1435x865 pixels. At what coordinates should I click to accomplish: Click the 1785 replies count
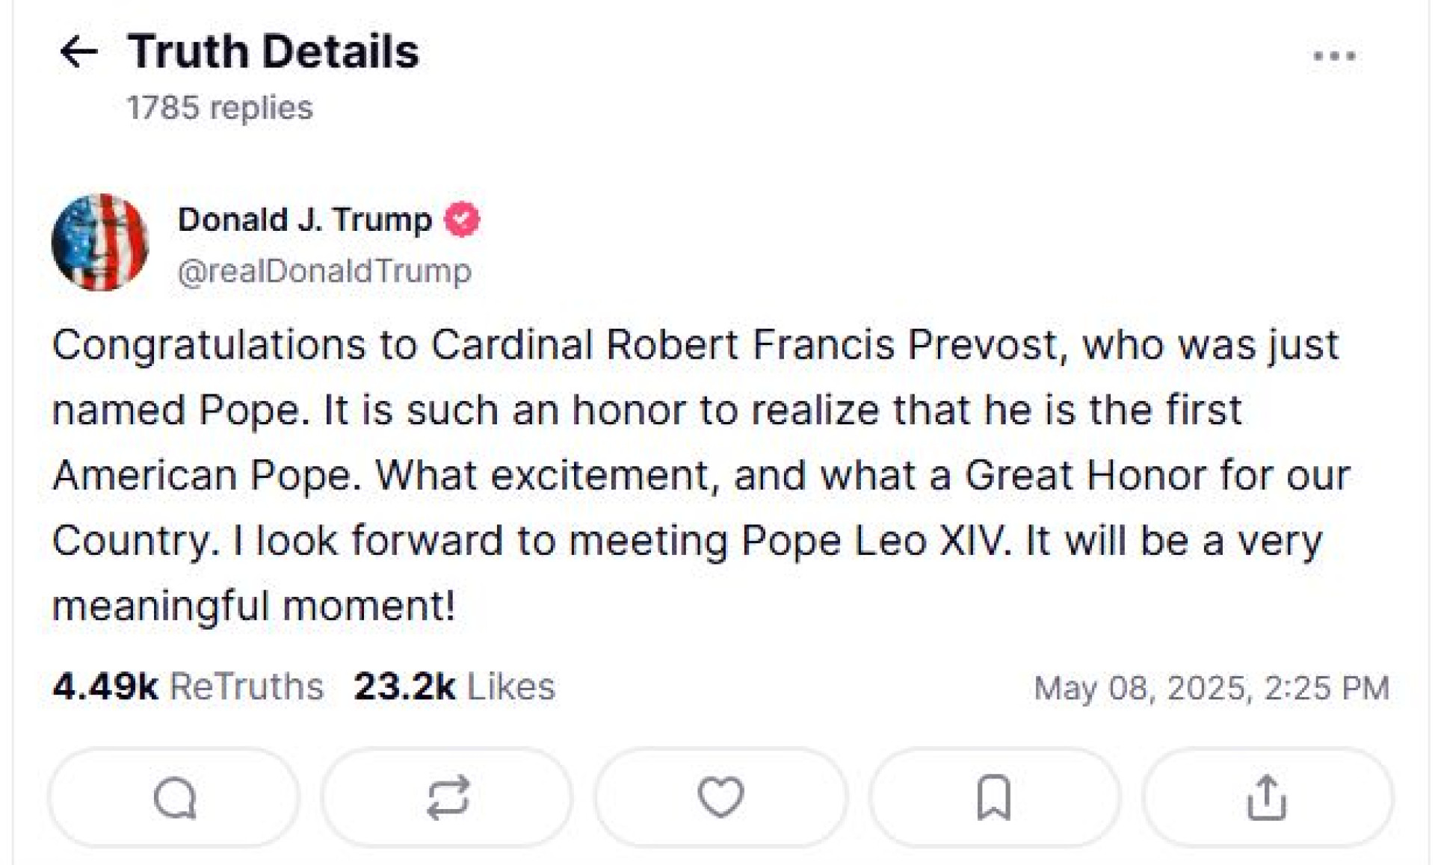219,108
